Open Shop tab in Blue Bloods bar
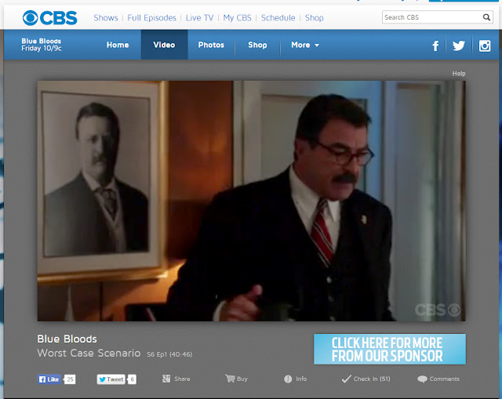The height and width of the screenshot is (399, 502). 257,45
